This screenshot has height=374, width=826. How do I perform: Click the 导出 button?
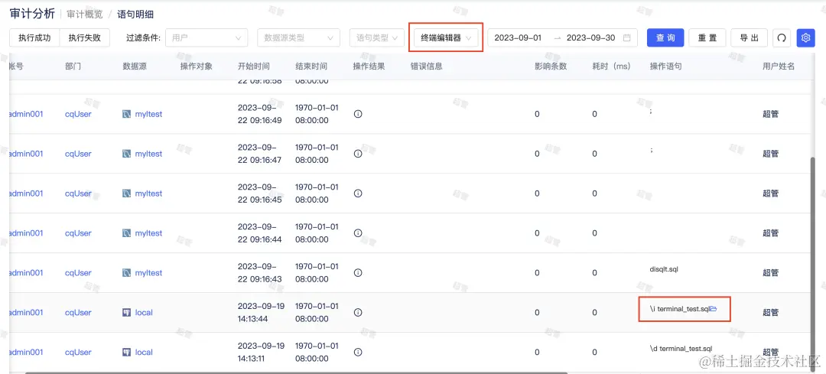750,38
